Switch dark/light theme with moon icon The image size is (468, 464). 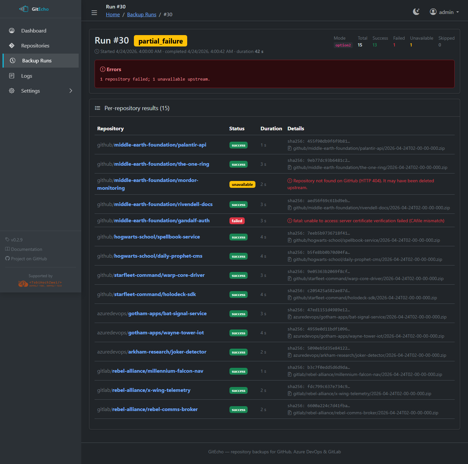416,12
